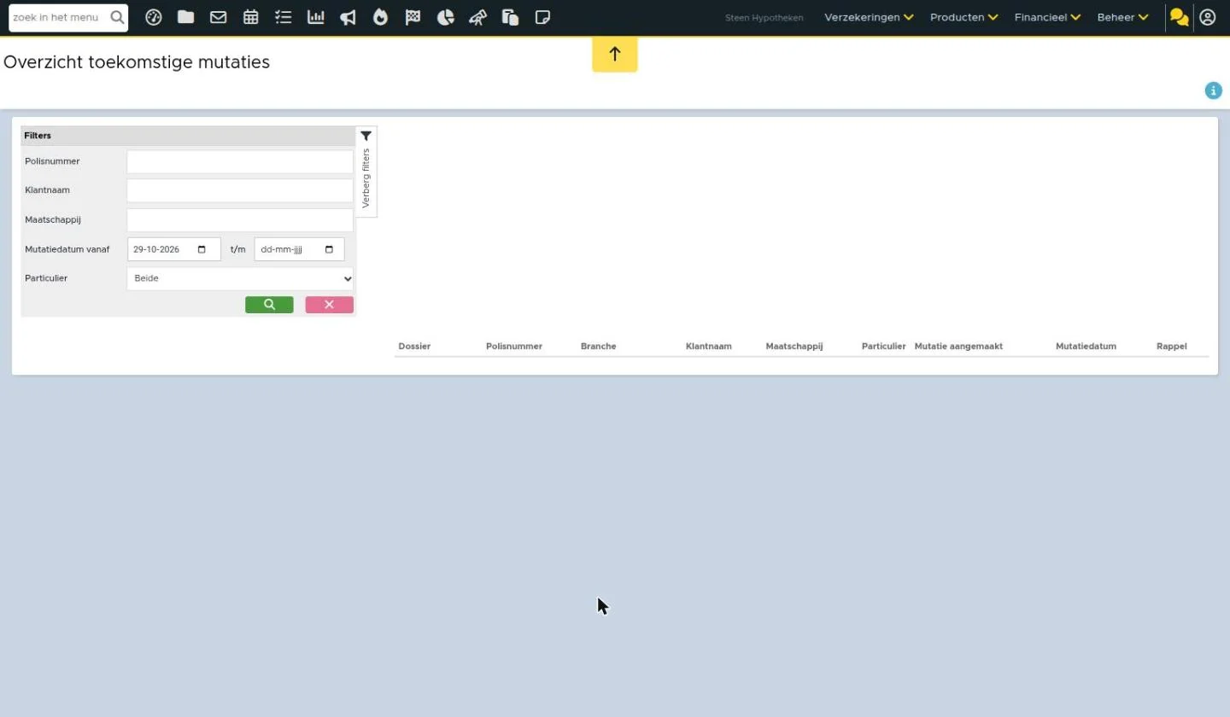Screen dimensions: 1230x717
Task: Sort by Mutatie aangemaakt column header
Action: (958, 347)
